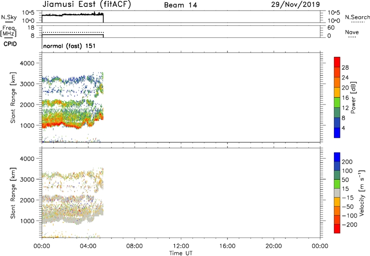This screenshot has width=370, height=256.
Task: Click the 'Velocity [m s-1]' colorbar title
Action: 362,193
